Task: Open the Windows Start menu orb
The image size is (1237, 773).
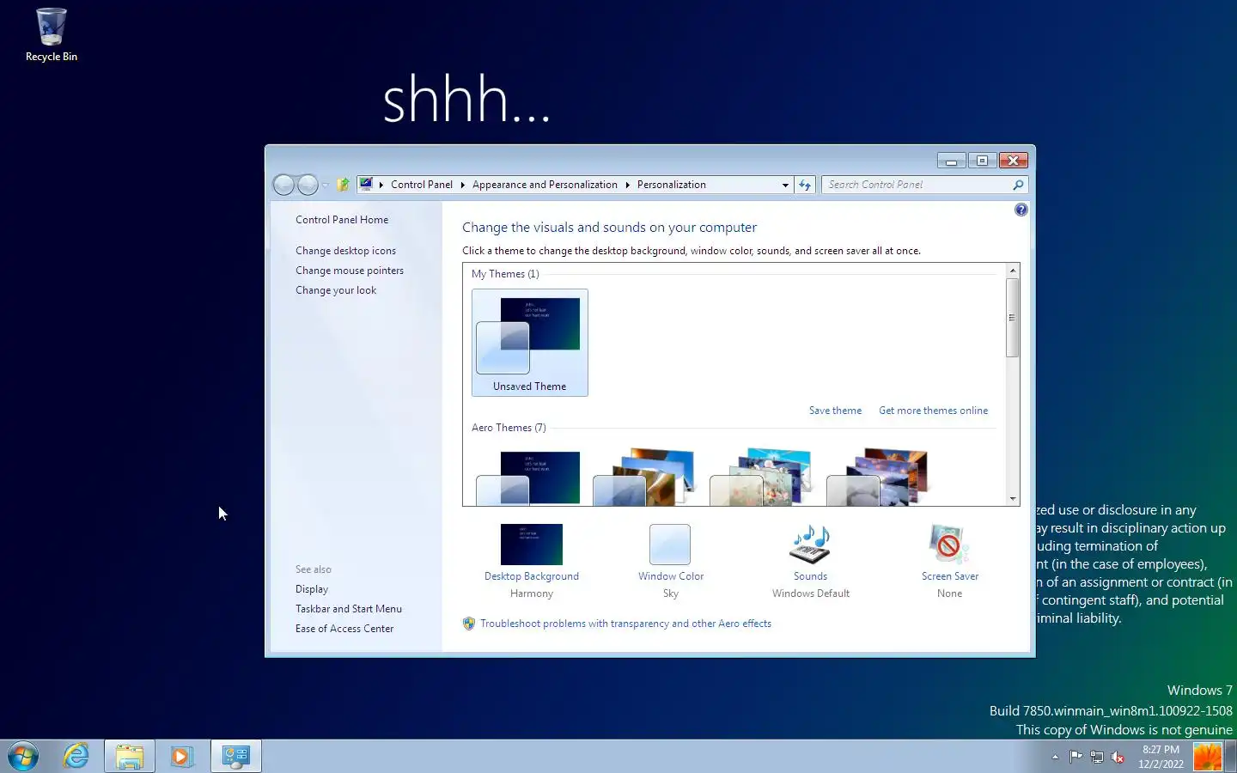Action: [23, 757]
